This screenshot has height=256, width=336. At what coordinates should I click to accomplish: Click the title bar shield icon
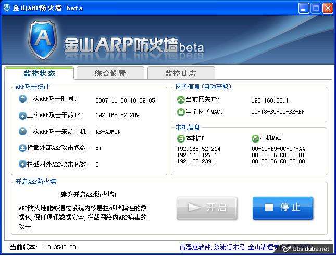click(x=7, y=8)
